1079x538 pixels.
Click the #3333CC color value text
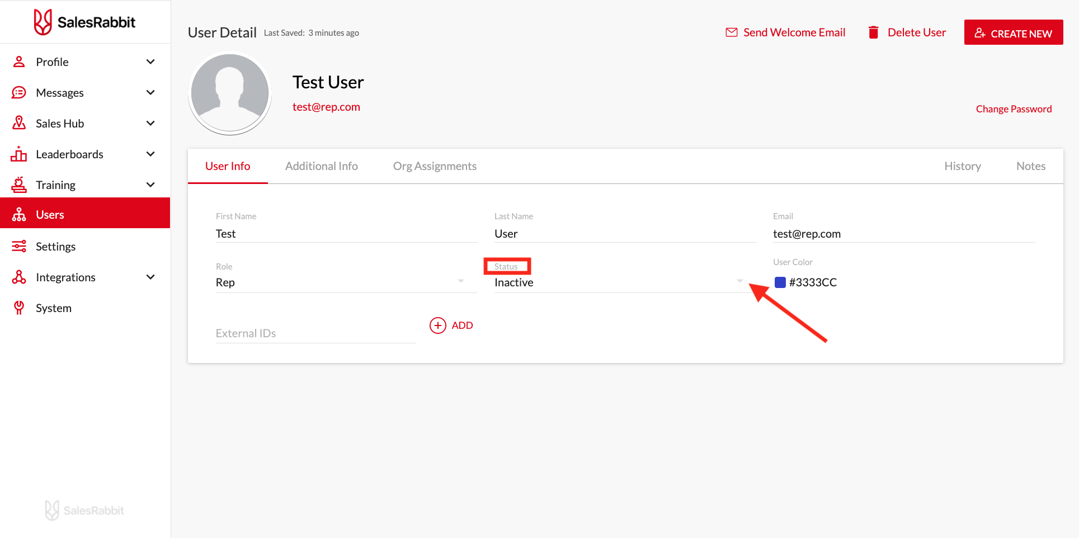813,282
